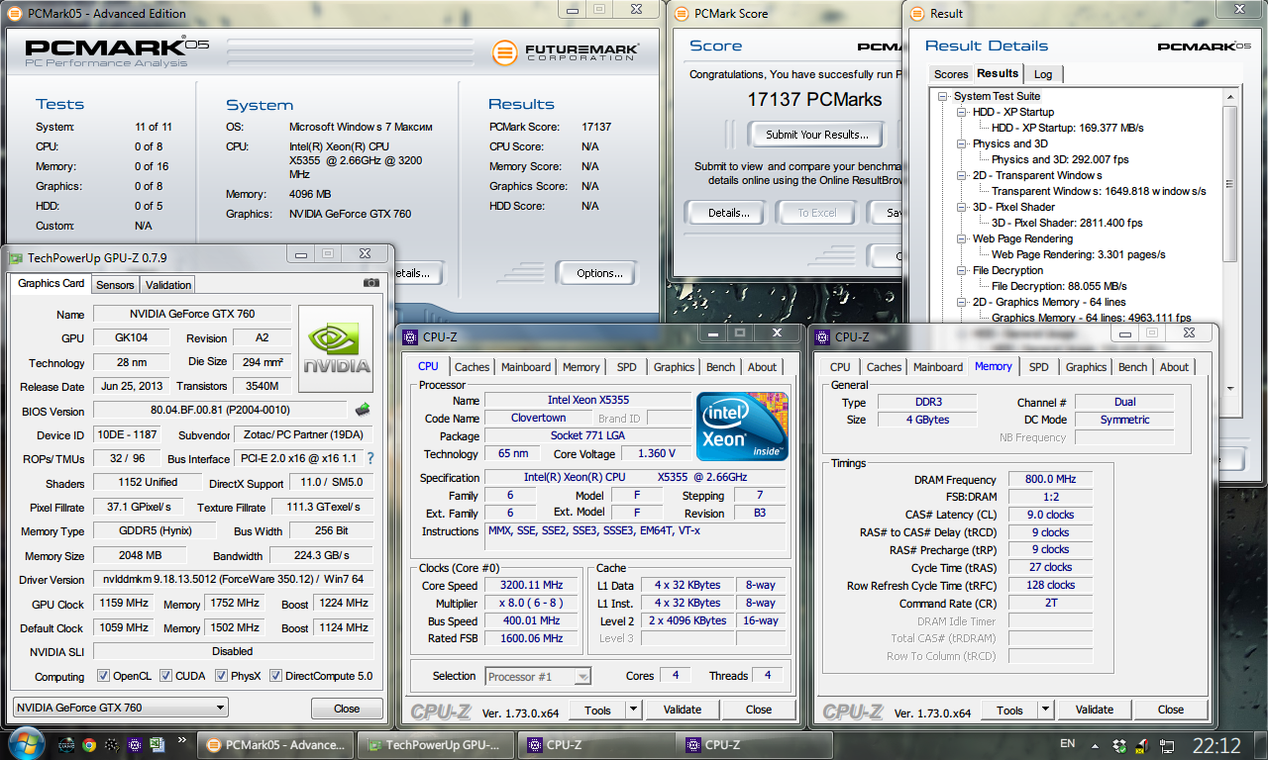Image resolution: width=1268 pixels, height=760 pixels.
Task: Save the GPU BIOS via the chip icon
Action: (x=363, y=410)
